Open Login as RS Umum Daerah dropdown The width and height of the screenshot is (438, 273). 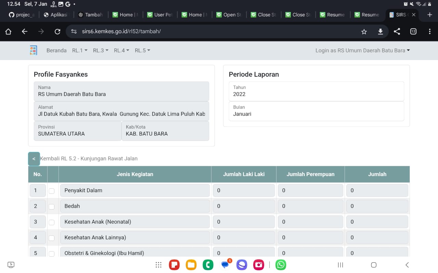coord(362,50)
